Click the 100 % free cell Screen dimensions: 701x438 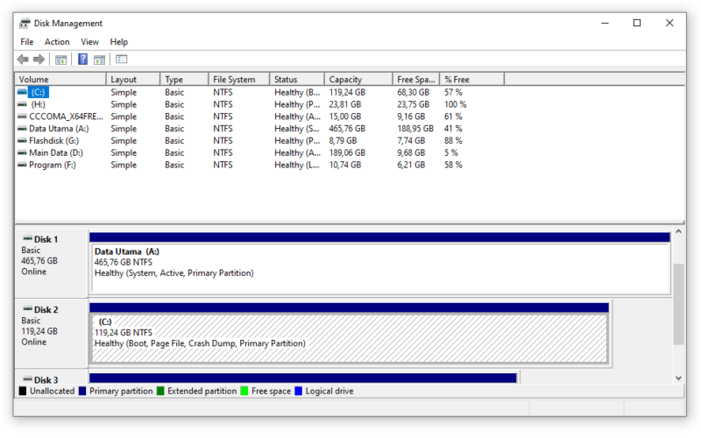(x=455, y=104)
